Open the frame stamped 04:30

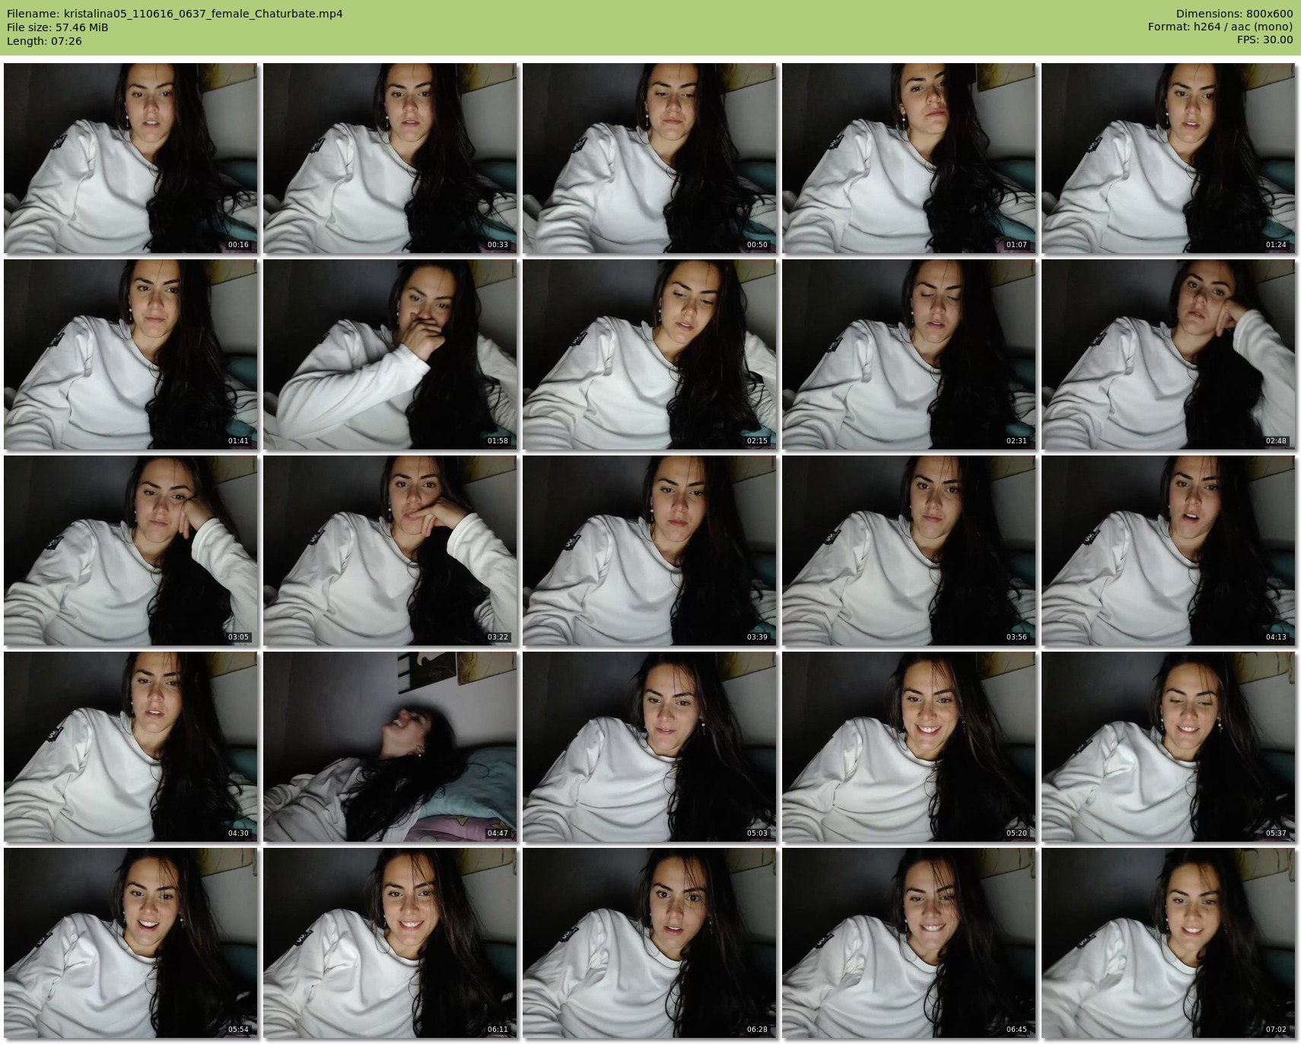[x=131, y=746]
